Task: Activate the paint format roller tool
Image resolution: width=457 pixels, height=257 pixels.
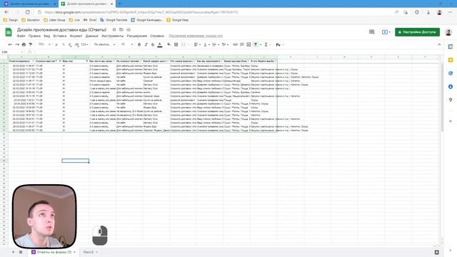Action: (x=31, y=44)
